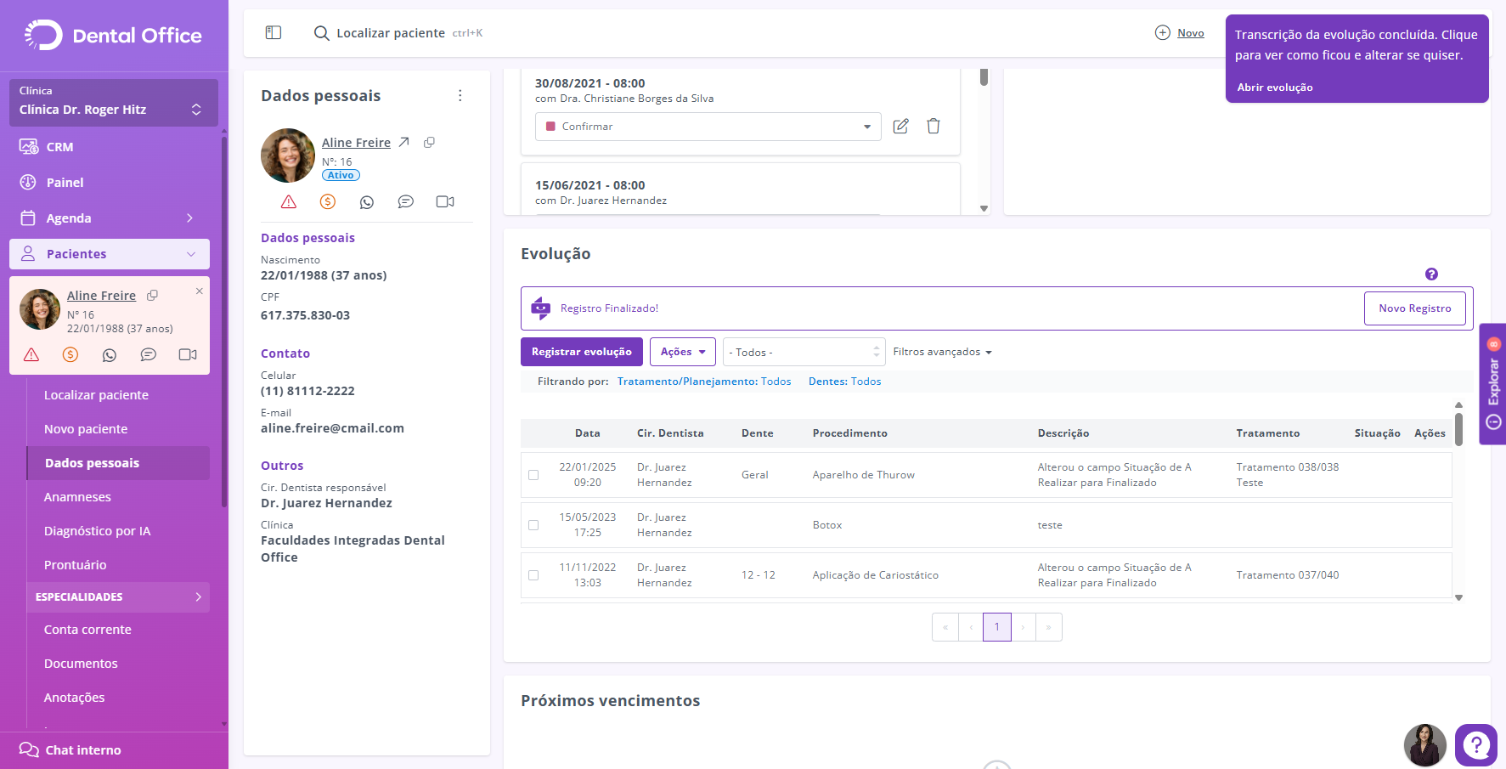The width and height of the screenshot is (1506, 769).
Task: Open Painel in sidebar
Action: 65,183
